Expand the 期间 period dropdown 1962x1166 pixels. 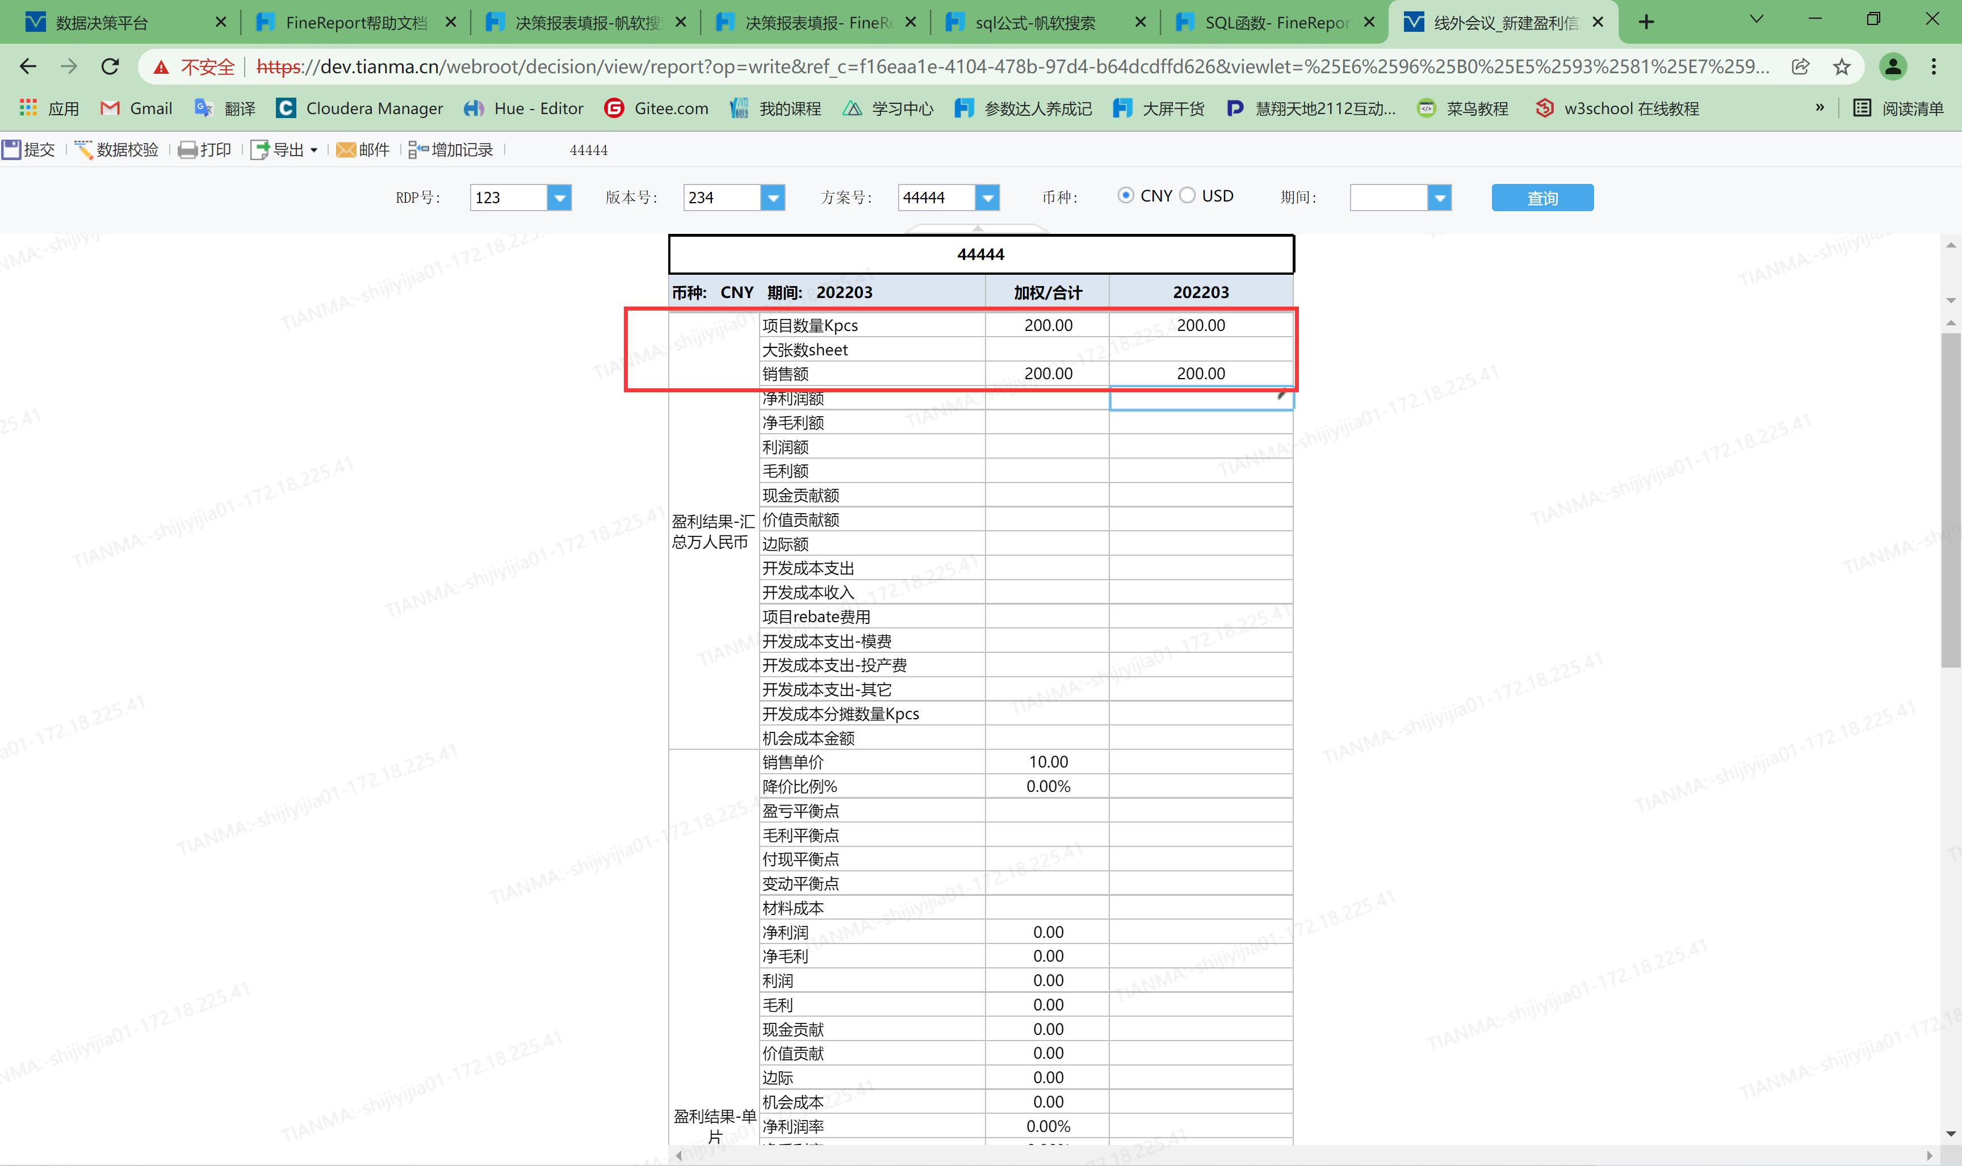pyautogui.click(x=1439, y=198)
